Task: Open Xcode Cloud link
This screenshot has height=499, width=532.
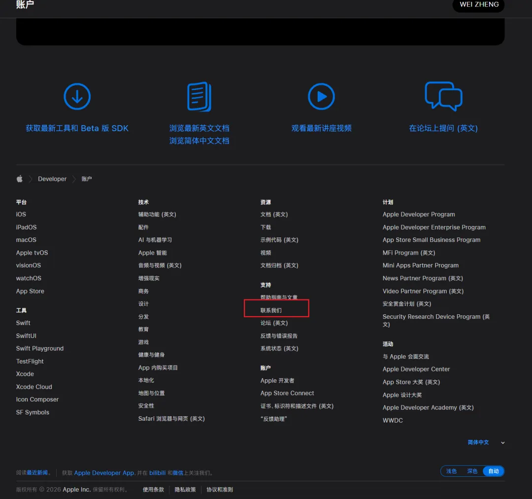Action: pyautogui.click(x=34, y=387)
